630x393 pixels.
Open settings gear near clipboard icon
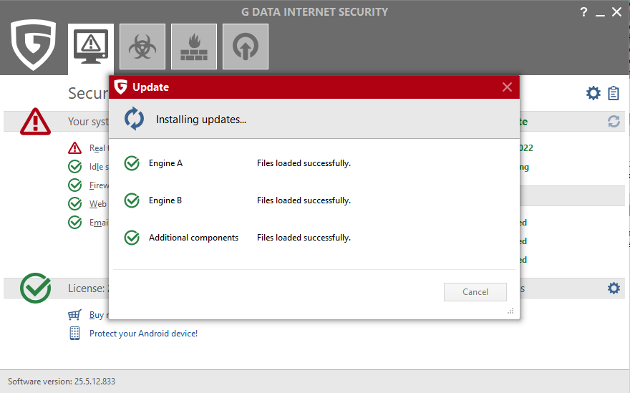pos(593,93)
